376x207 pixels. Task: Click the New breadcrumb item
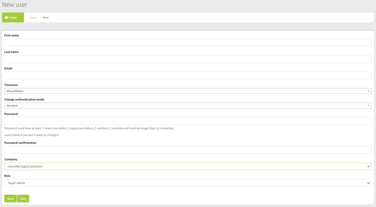(x=45, y=17)
